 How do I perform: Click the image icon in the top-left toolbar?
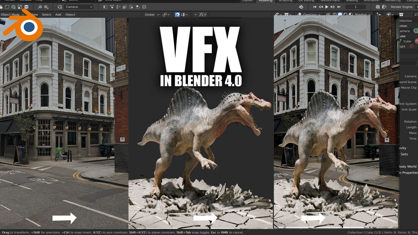click(x=20, y=7)
